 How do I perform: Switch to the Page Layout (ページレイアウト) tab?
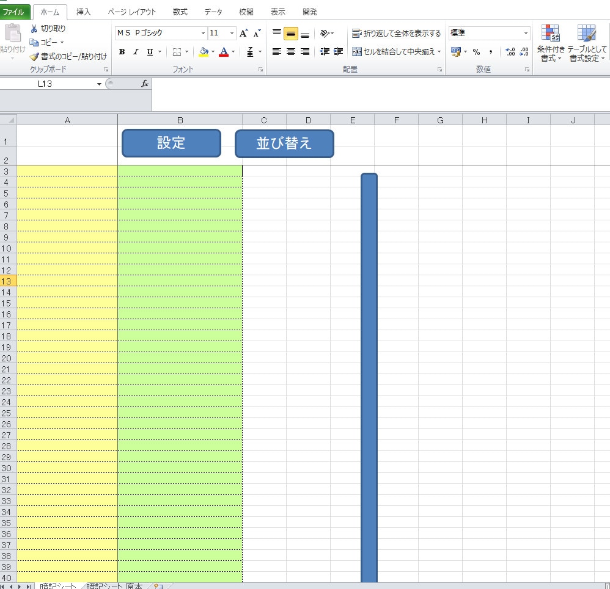132,12
